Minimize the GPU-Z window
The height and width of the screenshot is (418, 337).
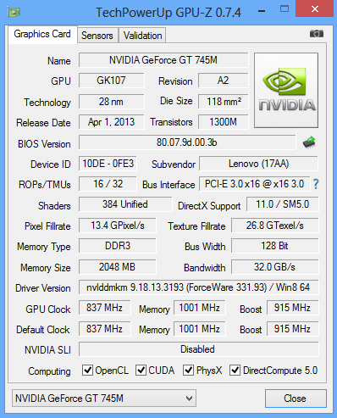[x=262, y=11]
